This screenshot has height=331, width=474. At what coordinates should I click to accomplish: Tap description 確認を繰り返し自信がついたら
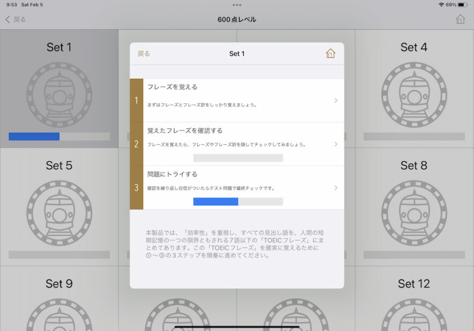coord(210,188)
